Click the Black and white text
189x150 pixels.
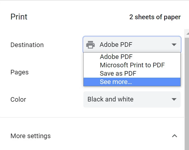(110, 99)
